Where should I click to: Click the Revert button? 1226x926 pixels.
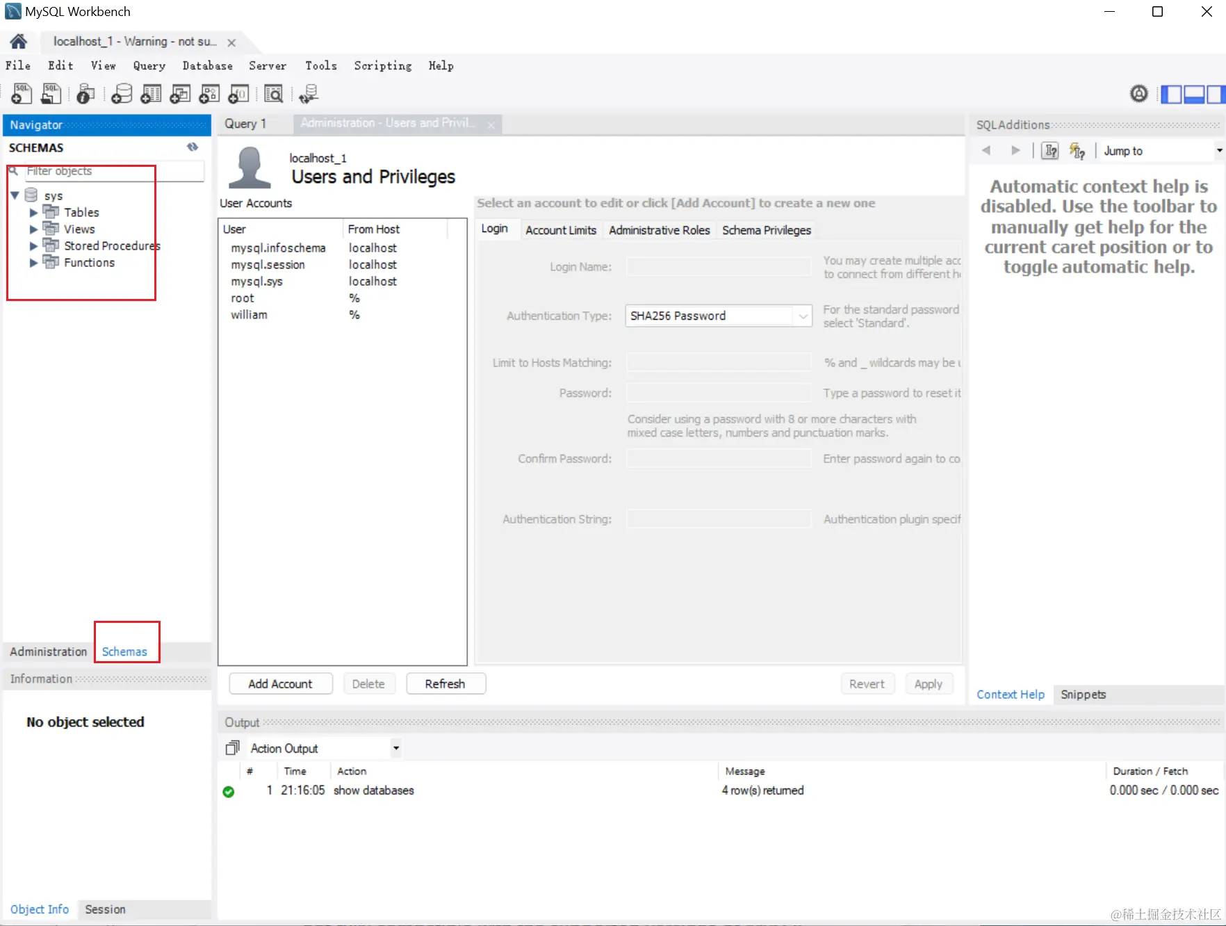867,684
